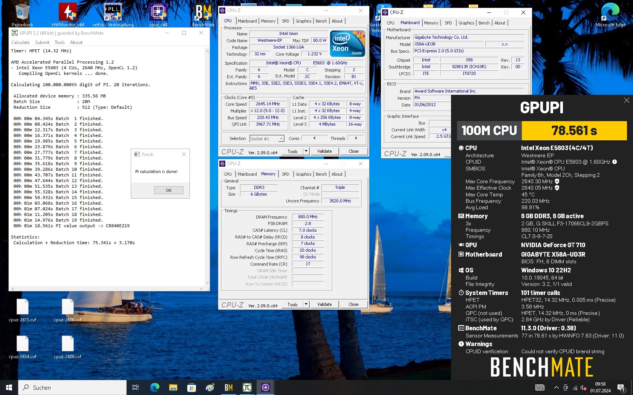
Task: Click info icon beside CPUID E5603 string
Action: [x=615, y=162]
